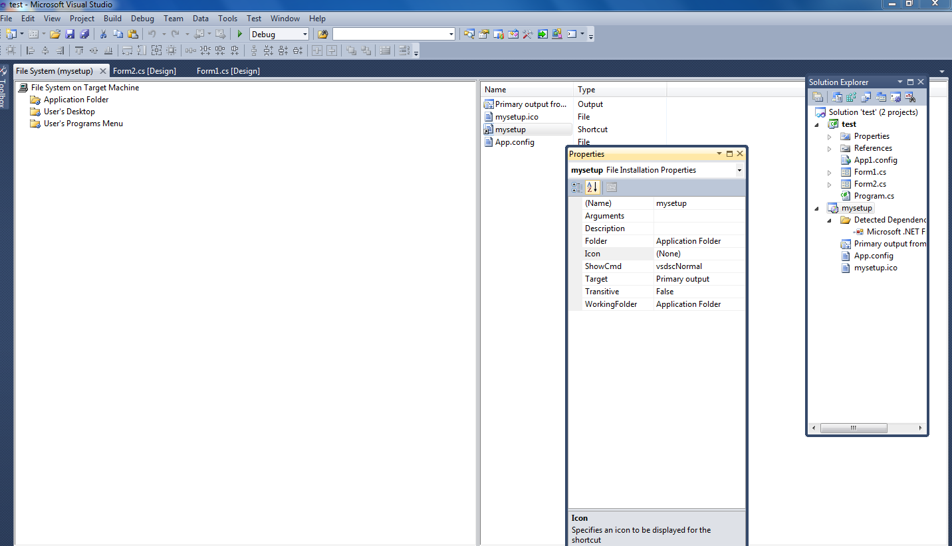Open Properties window position dropdown arrow
952x546 pixels.
click(x=719, y=153)
